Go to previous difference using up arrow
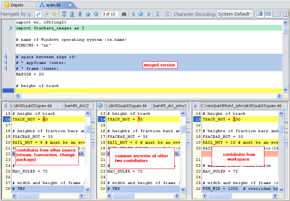290x201 pixels. click(x=88, y=14)
